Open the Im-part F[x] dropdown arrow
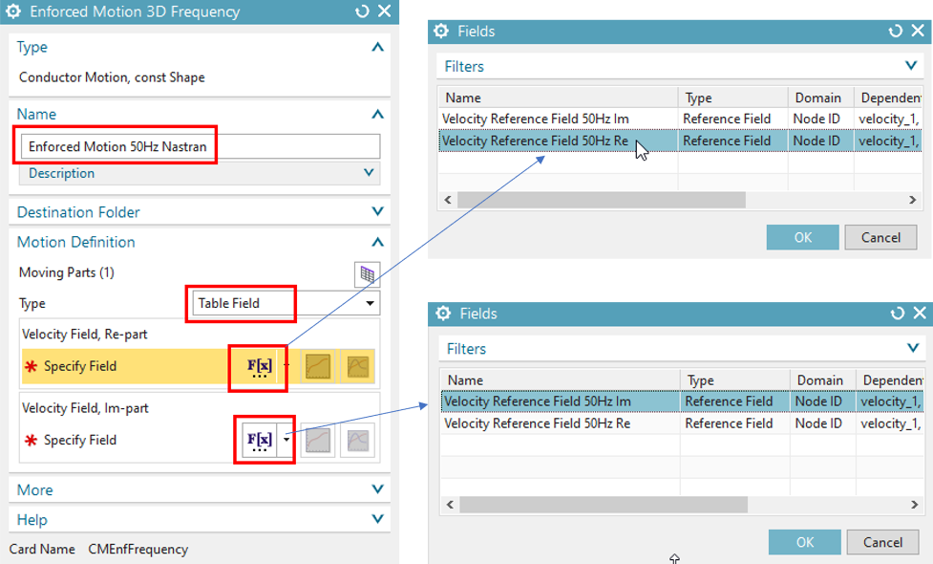 (x=286, y=441)
